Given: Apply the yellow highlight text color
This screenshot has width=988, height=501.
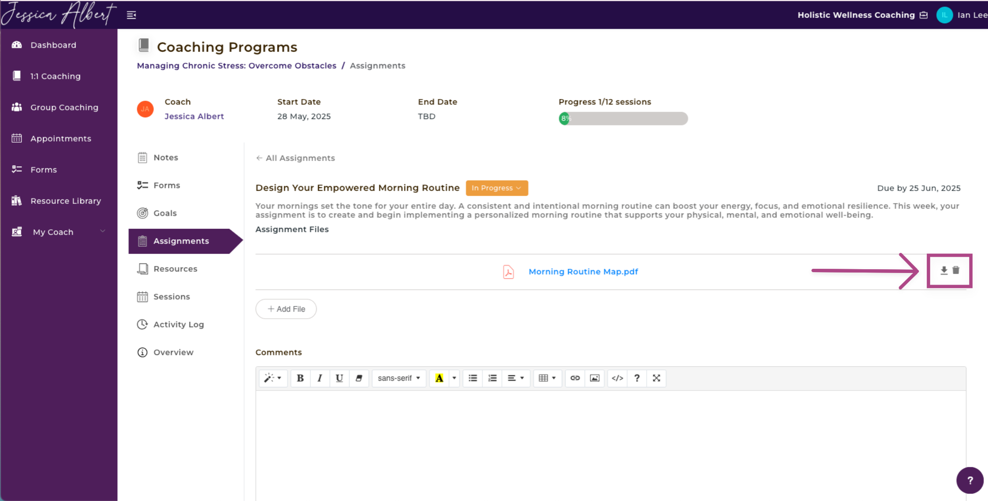Looking at the screenshot, I should point(439,378).
